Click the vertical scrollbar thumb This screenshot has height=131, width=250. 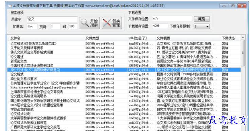click(x=243, y=53)
